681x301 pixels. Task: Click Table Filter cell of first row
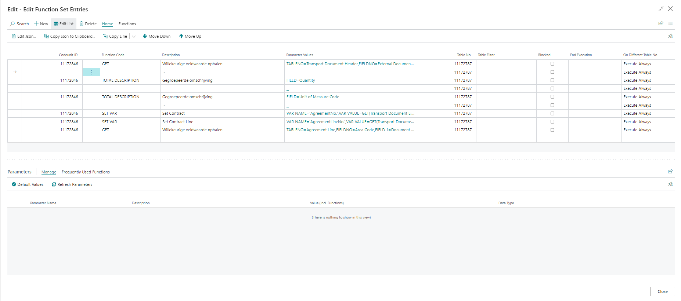tap(506, 64)
